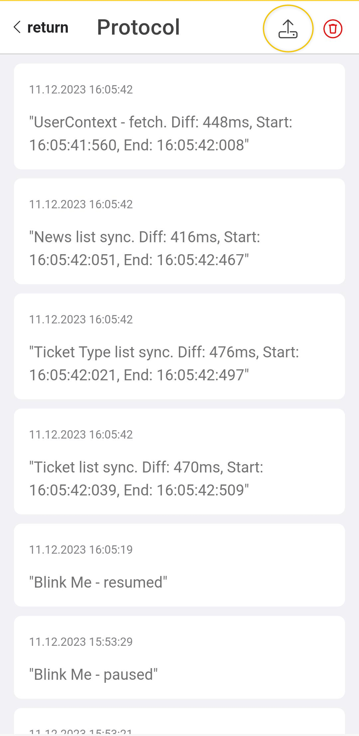Select timestamp above Ticket Type list entry
Viewport: 359px width, 736px height.
pyautogui.click(x=81, y=319)
